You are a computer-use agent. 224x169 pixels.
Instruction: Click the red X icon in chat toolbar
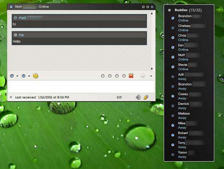pos(131,76)
